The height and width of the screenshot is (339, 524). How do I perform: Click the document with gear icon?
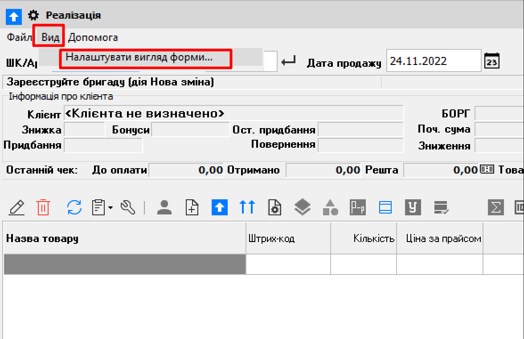click(274, 207)
